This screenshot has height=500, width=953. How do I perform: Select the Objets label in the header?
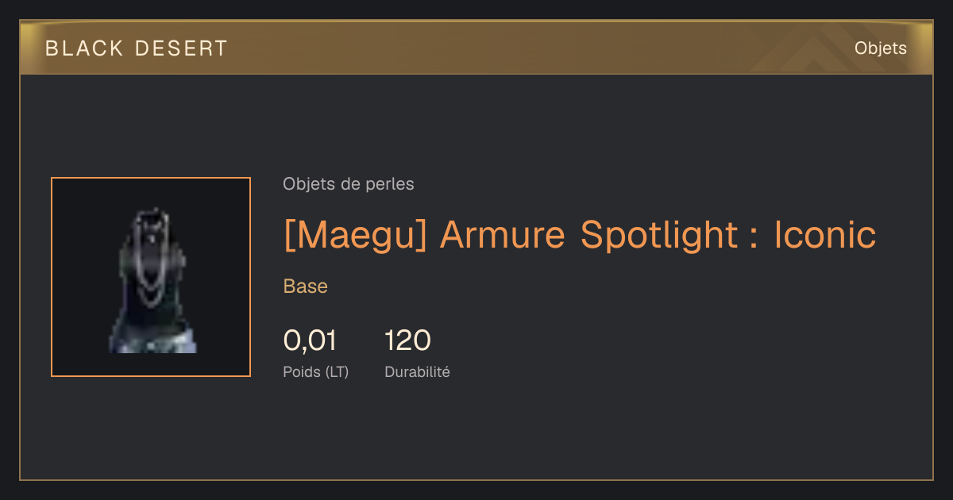point(880,48)
